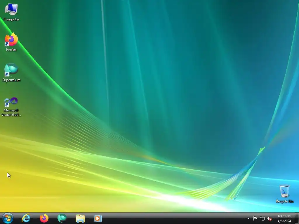Open the clock showing 6:18 PM
This screenshot has height=224, width=299.
click(284, 218)
